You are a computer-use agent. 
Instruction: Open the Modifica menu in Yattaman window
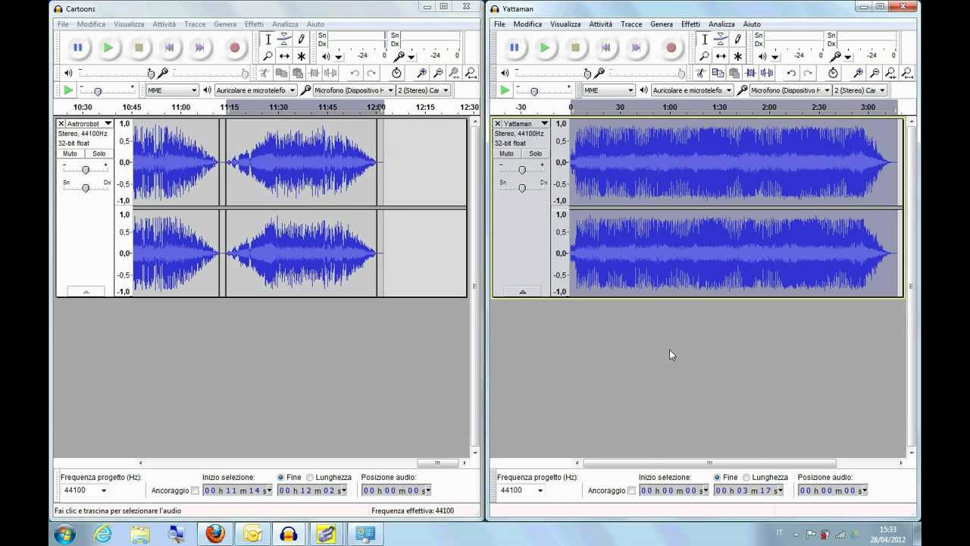pos(527,24)
